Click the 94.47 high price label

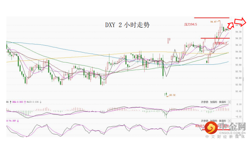point(213,22)
